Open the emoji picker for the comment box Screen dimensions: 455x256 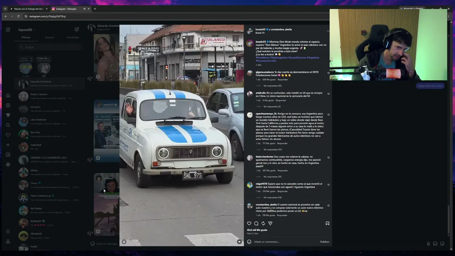point(249,242)
